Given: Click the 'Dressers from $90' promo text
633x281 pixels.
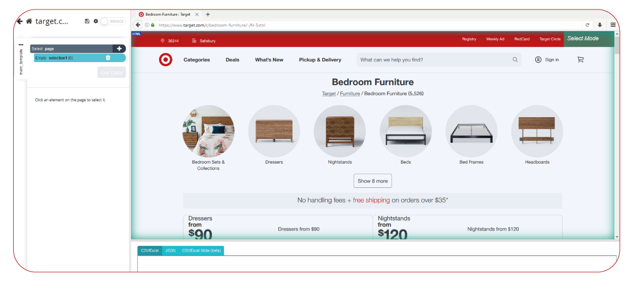Looking at the screenshot, I should tap(298, 229).
